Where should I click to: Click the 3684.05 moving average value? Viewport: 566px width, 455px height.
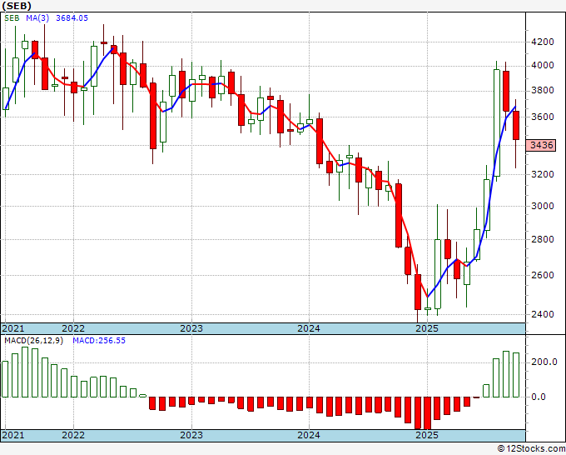(72, 18)
